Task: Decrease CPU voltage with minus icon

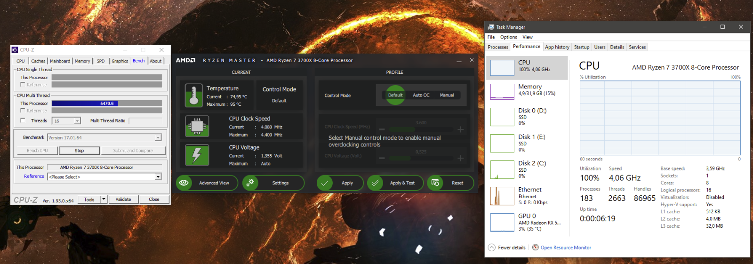Action: coord(382,158)
